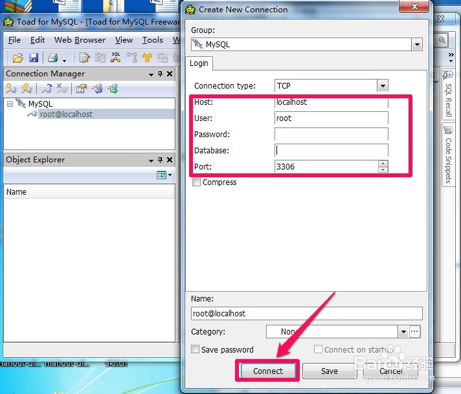Open Connection Manager panel options arrow
This screenshot has height=394, width=461.
pos(151,74)
